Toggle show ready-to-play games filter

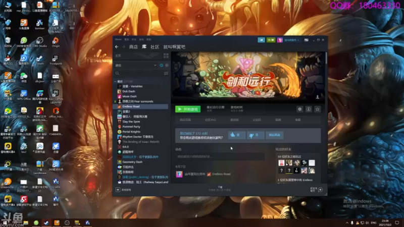pos(167,66)
